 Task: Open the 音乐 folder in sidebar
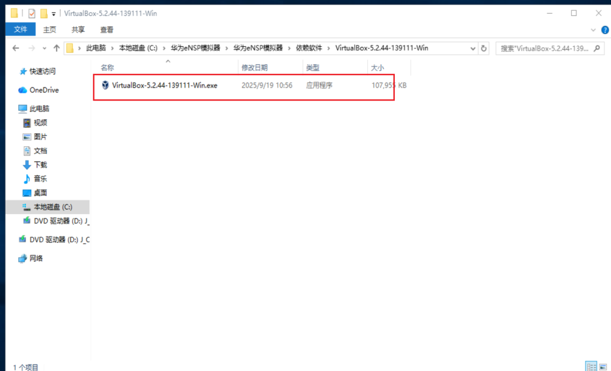[41, 178]
